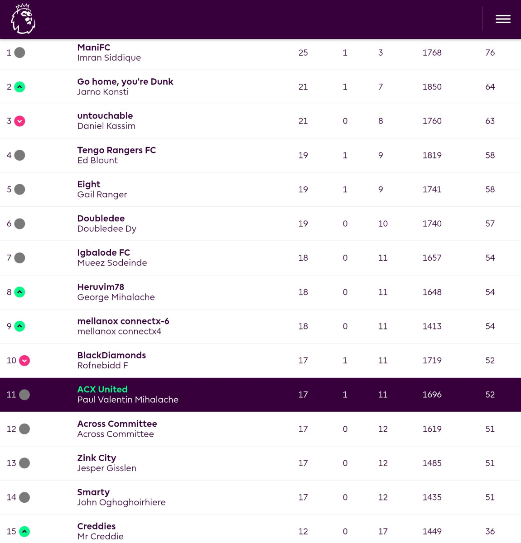The height and width of the screenshot is (543, 521).
Task: Click the Premier League lion logo
Action: (x=23, y=19)
